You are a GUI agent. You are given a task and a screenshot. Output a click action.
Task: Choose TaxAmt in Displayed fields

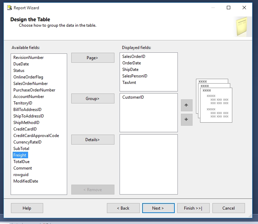click(x=129, y=83)
